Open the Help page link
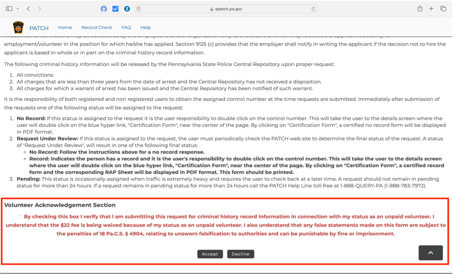 (145, 27)
